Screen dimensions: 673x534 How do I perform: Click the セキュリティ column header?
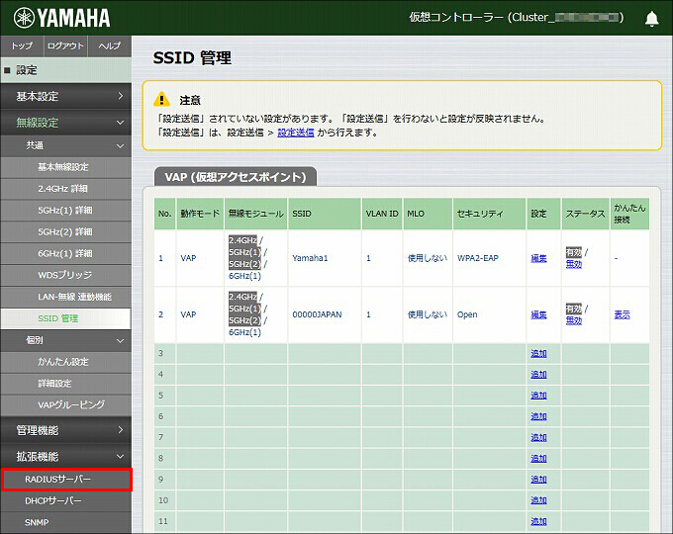pos(489,214)
